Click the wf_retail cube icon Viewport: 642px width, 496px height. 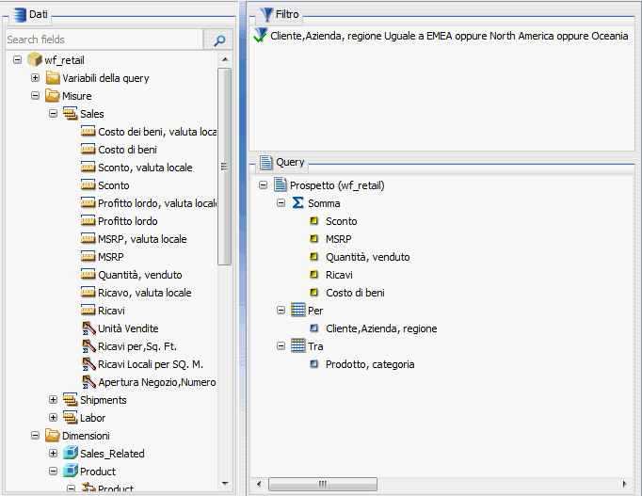click(x=35, y=59)
